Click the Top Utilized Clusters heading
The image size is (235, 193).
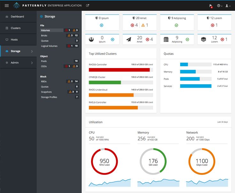click(103, 54)
